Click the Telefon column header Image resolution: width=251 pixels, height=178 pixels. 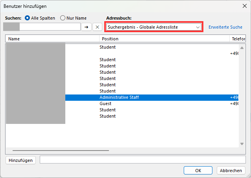[x=238, y=39]
